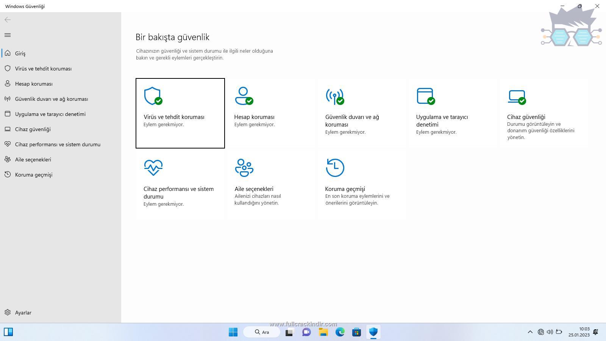Click the large antenna icon on Güvenlik duvarı card
The width and height of the screenshot is (606, 341).
coord(335,96)
